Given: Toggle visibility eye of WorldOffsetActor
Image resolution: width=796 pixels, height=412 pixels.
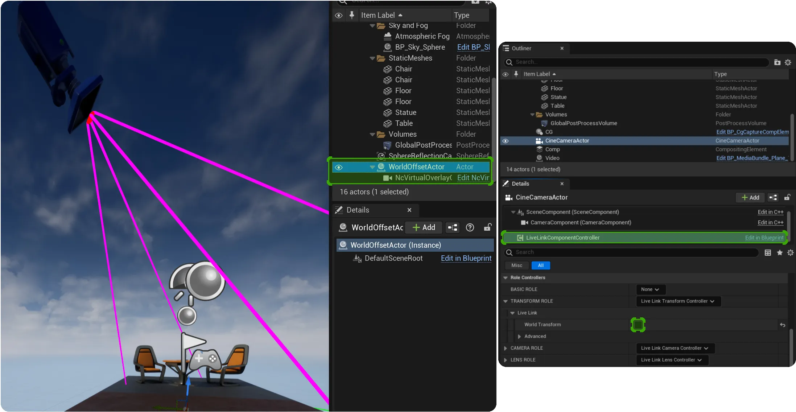Looking at the screenshot, I should pos(339,167).
